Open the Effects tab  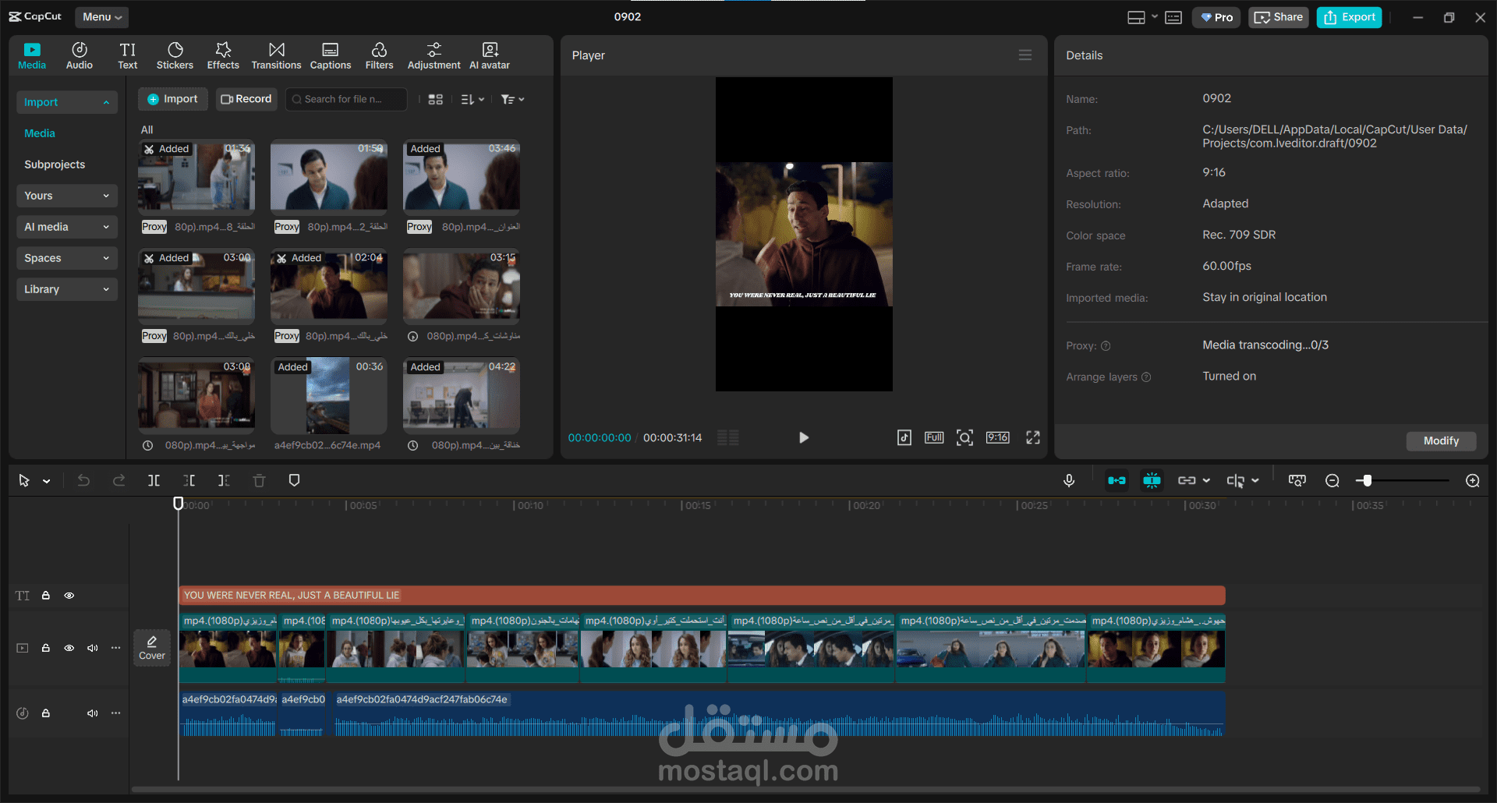pyautogui.click(x=223, y=56)
